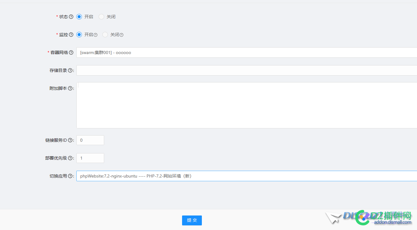Viewport: 417px width, 230px height.
Task: Click the 容器网络 label text
Action: coord(59,52)
